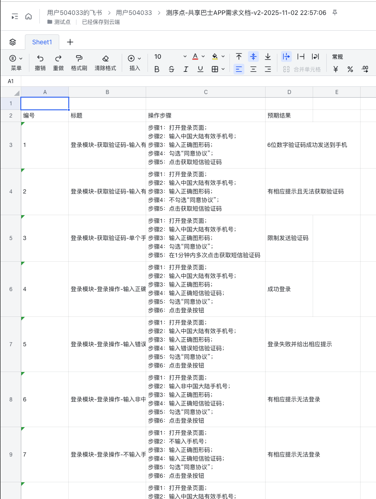The height and width of the screenshot is (499, 376).
Task: Select column A header
Action: tap(45, 92)
